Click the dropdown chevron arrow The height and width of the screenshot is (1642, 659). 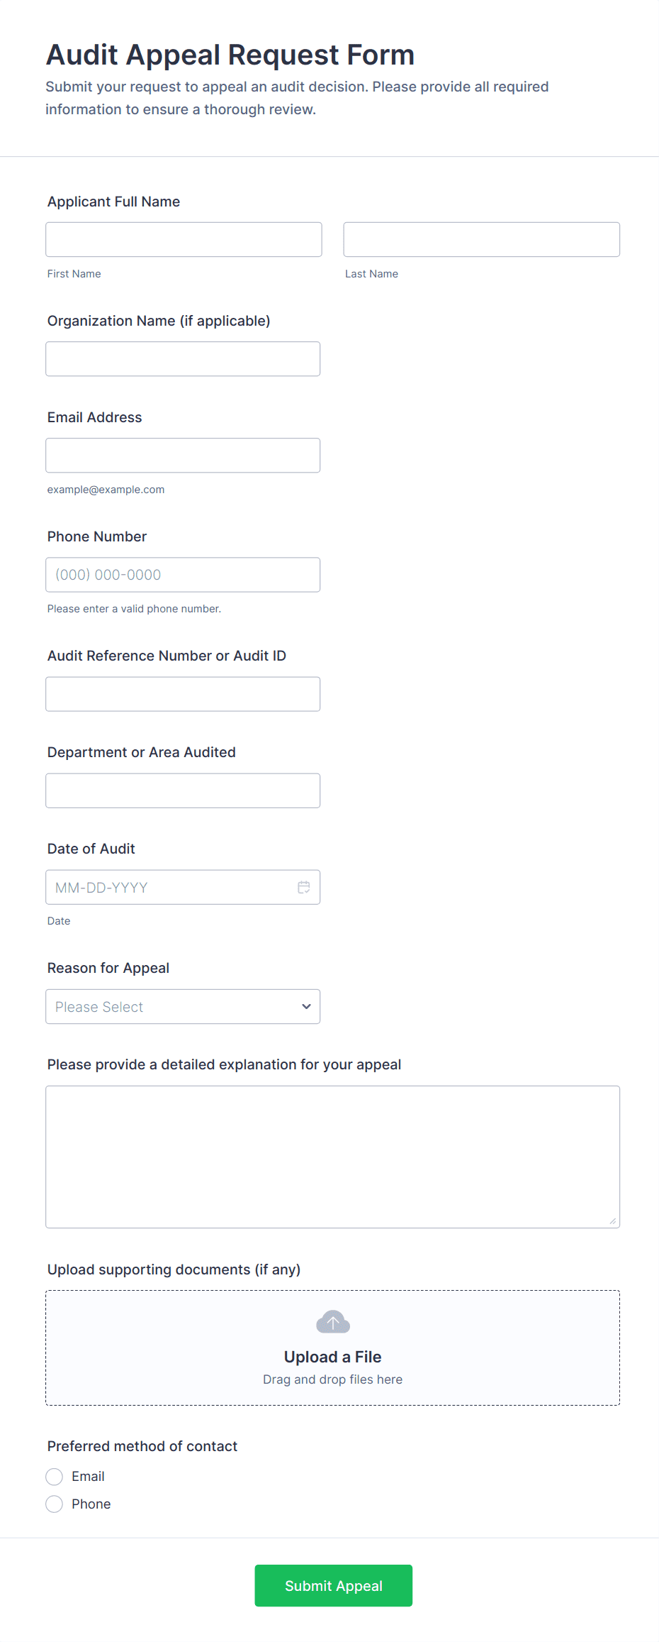[306, 1006]
